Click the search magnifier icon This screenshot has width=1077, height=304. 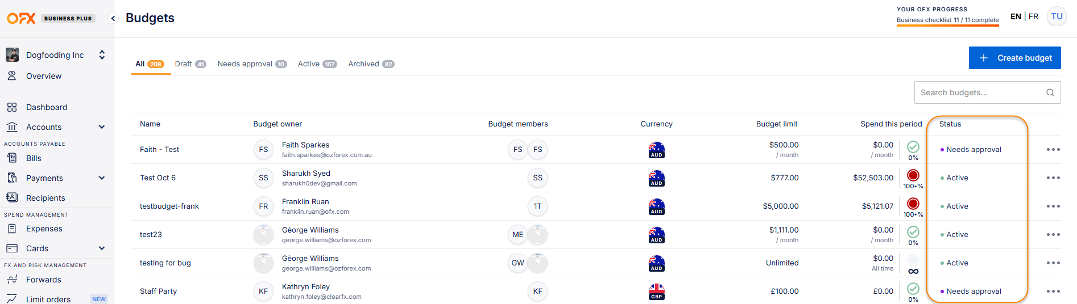1050,92
